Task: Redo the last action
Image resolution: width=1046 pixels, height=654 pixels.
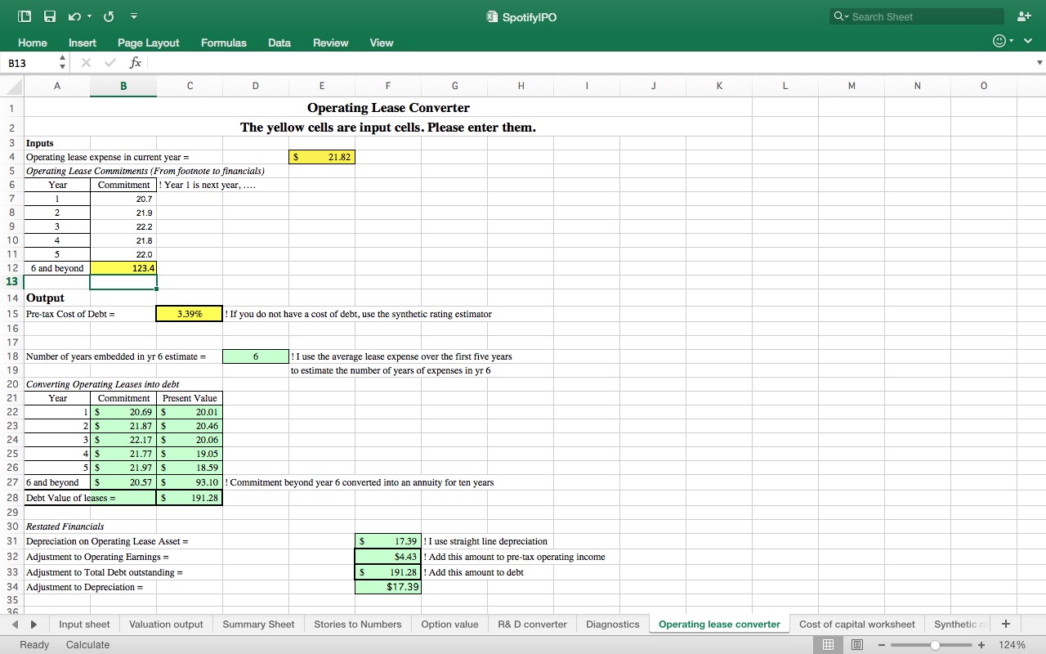Action: point(109,16)
